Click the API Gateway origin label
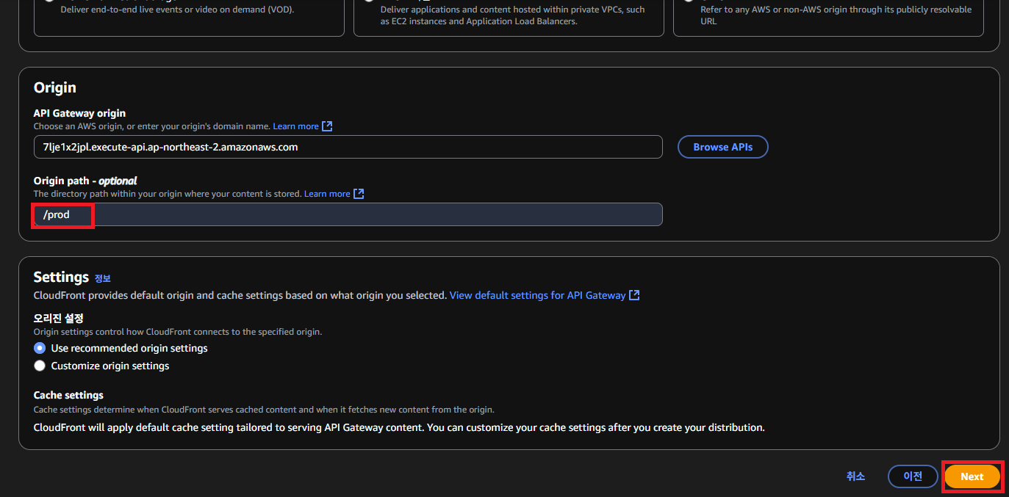The width and height of the screenshot is (1009, 497). click(79, 113)
